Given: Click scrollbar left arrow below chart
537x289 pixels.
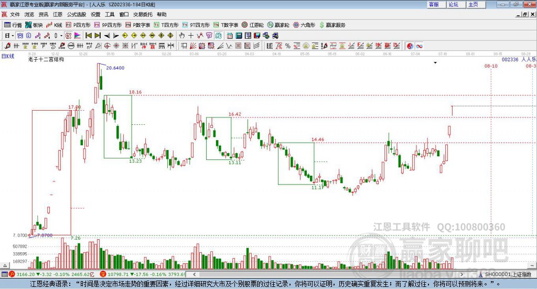Looking at the screenshot, I should pos(195,274).
